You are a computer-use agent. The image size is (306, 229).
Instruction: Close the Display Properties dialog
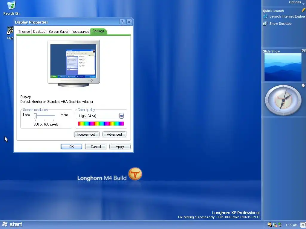(x=129, y=22)
